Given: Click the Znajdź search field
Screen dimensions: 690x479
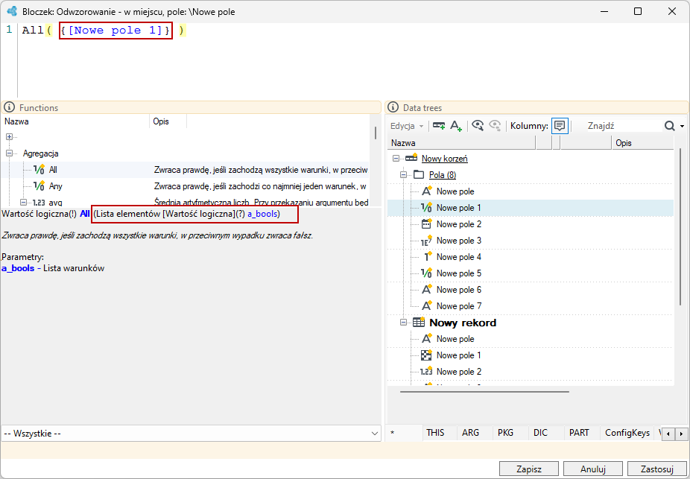Looking at the screenshot, I should point(623,126).
